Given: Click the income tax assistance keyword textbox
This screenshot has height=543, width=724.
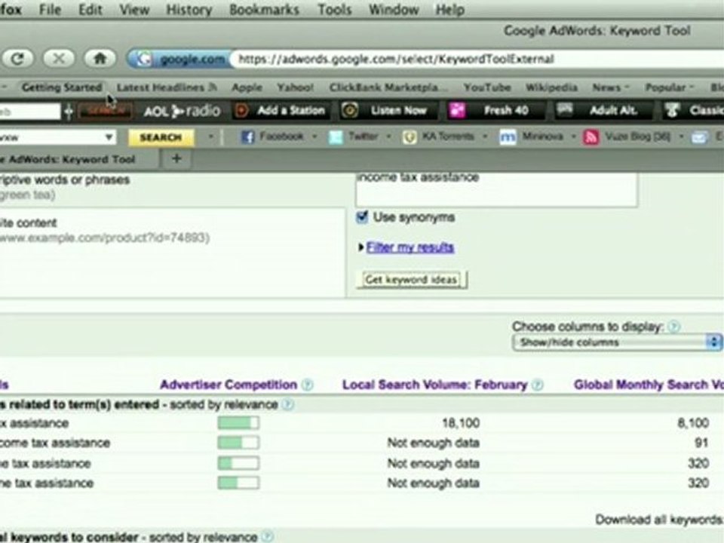Looking at the screenshot, I should coord(496,189).
